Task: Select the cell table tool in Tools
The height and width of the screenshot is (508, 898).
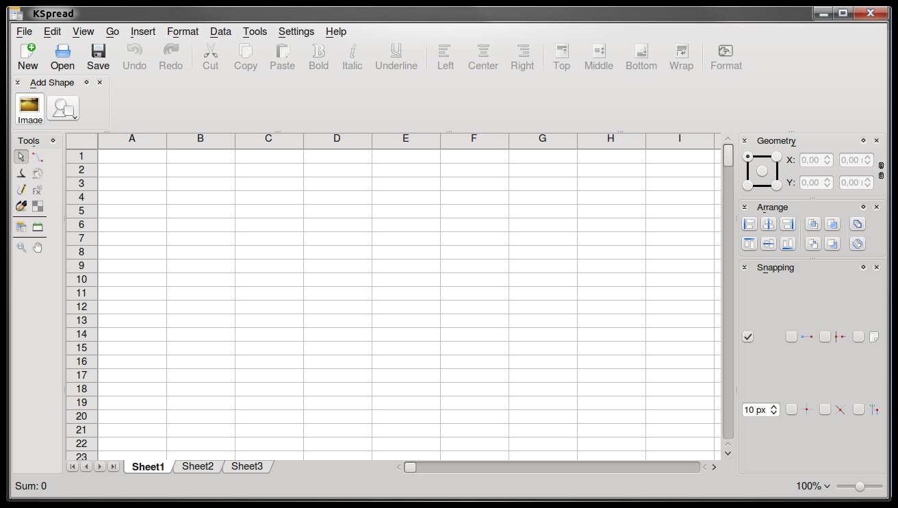Action: pyautogui.click(x=21, y=227)
